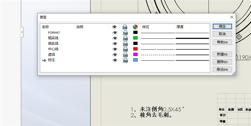Select the 细实线 layer row name
Image resolution: width=251 pixels, height=126 pixels.
tap(53, 44)
